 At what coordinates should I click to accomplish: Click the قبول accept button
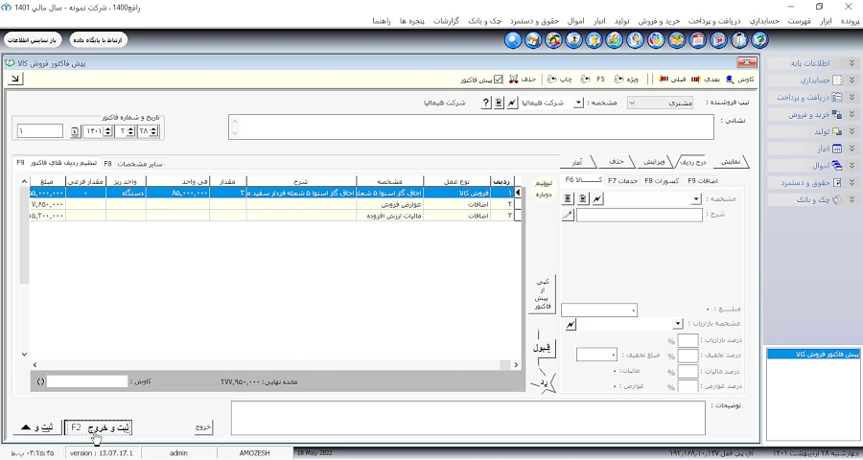point(542,348)
